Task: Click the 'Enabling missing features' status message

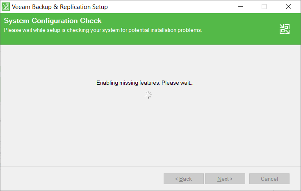Action: point(145,83)
